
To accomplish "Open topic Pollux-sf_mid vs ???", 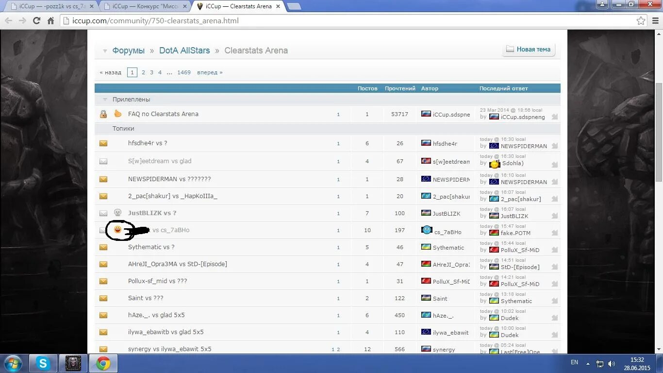I will [158, 281].
